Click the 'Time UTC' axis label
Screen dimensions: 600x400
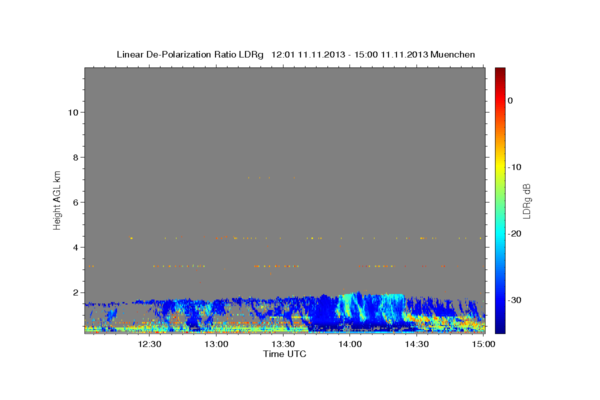pyautogui.click(x=284, y=354)
